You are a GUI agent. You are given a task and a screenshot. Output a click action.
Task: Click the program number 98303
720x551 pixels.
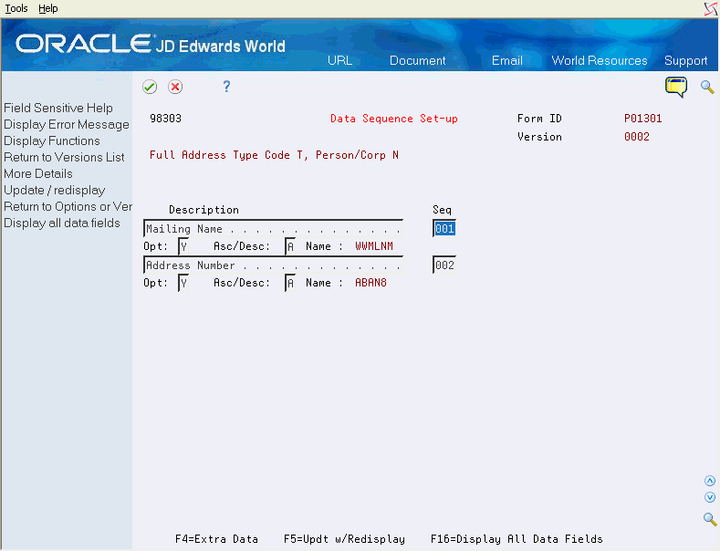pyautogui.click(x=165, y=119)
